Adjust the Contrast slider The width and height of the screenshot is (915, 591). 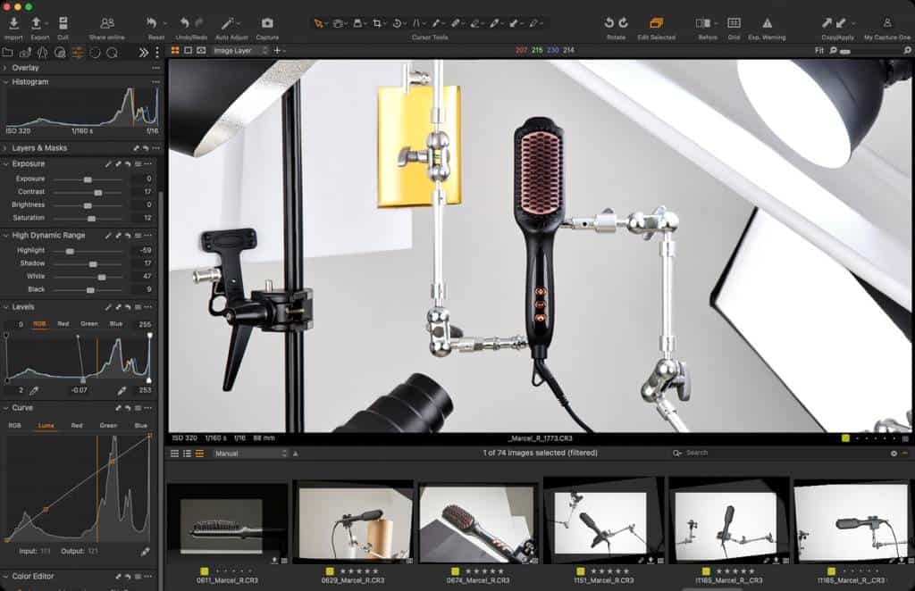pyautogui.click(x=98, y=192)
